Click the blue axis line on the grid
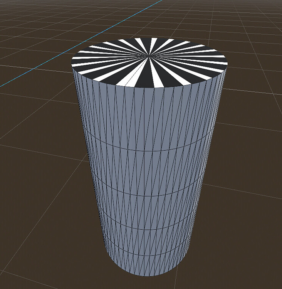 (81, 43)
